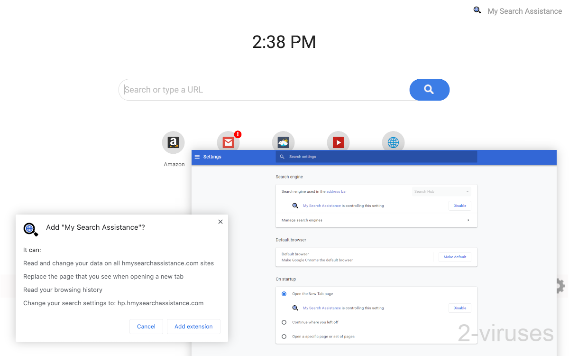Open YouTube from its shortcut icon

(338, 142)
